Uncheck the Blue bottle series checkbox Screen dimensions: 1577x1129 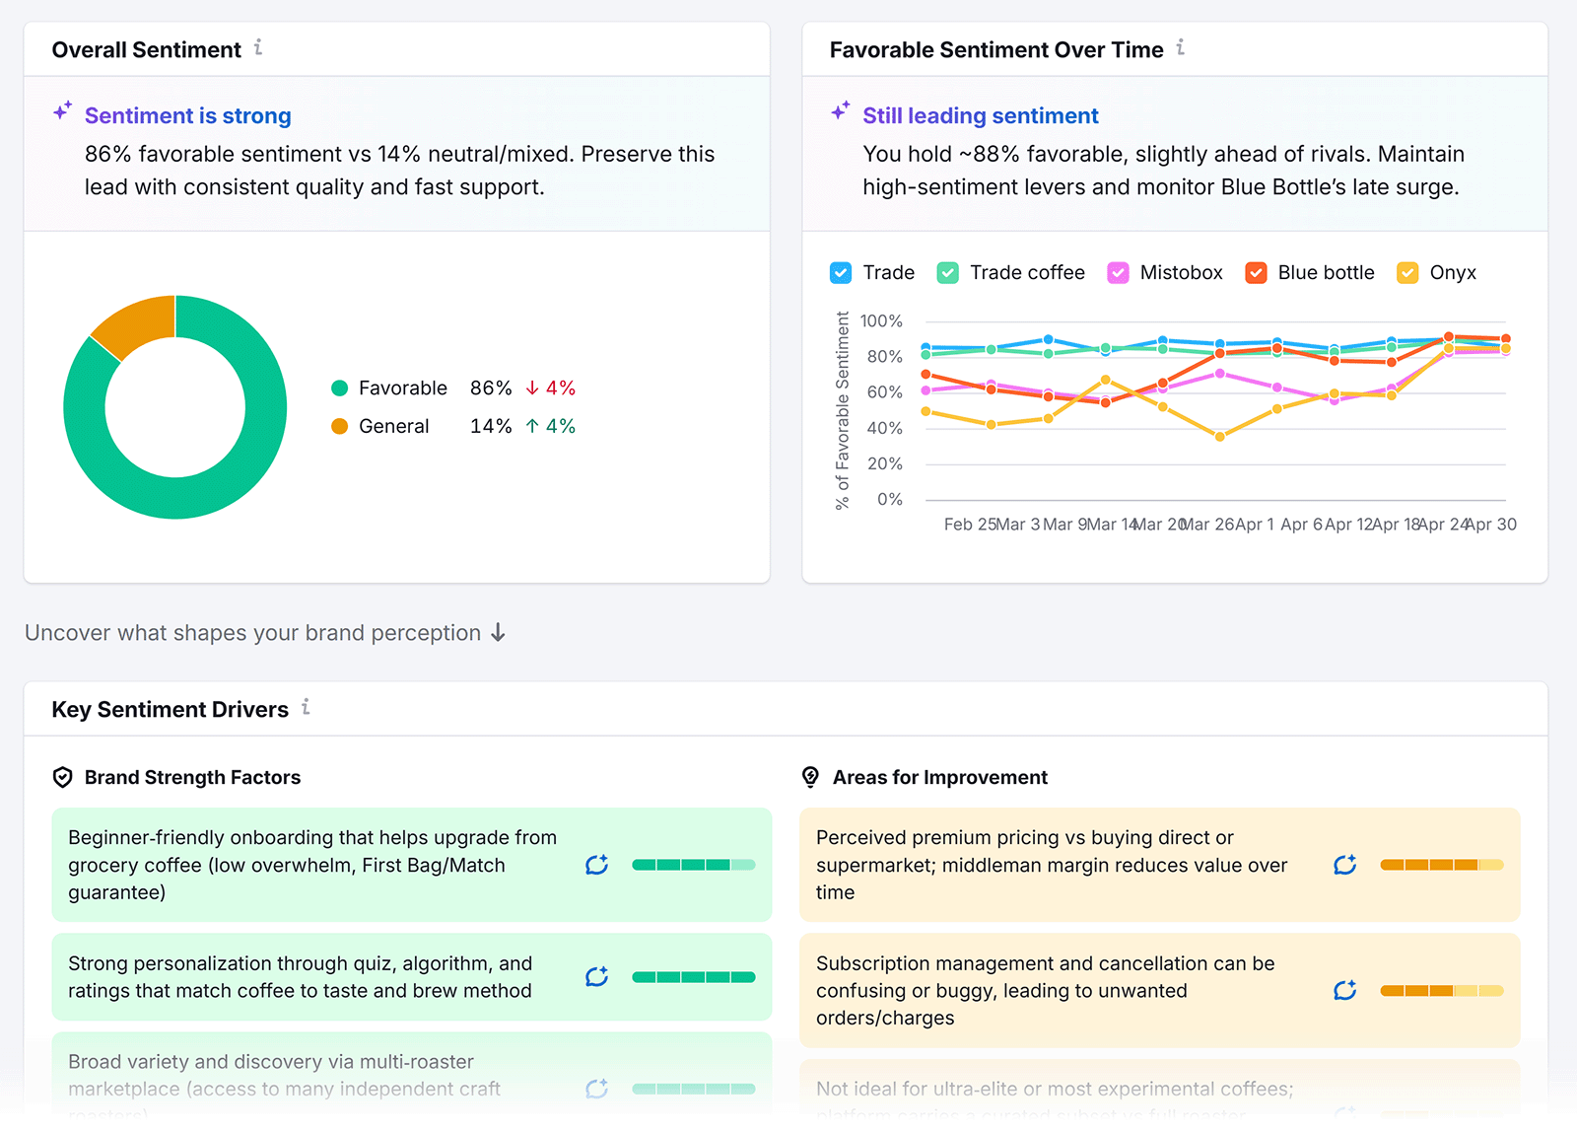(x=1256, y=273)
